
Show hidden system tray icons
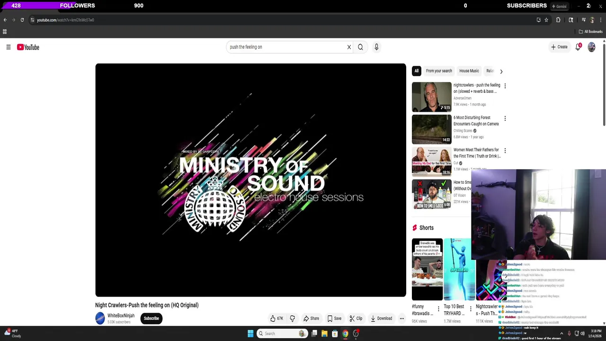[x=561, y=333]
